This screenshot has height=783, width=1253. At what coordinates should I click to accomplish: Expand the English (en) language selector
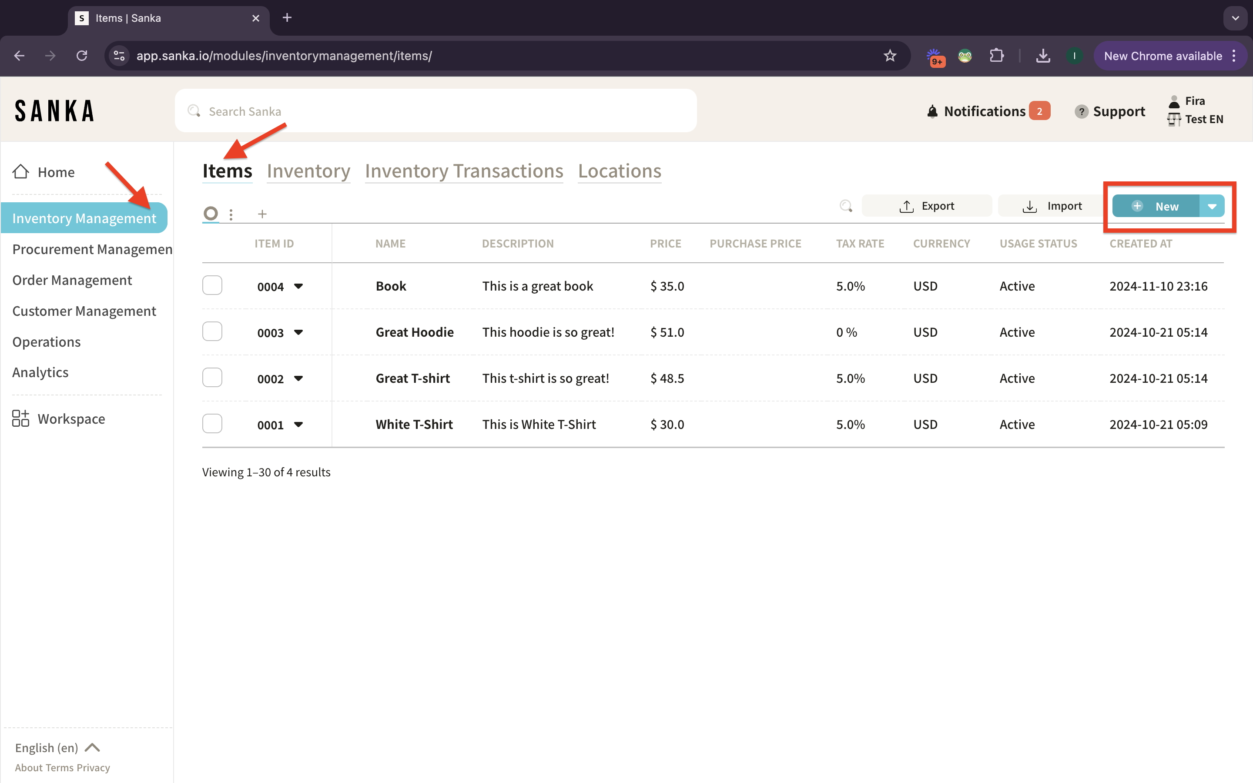tap(57, 748)
